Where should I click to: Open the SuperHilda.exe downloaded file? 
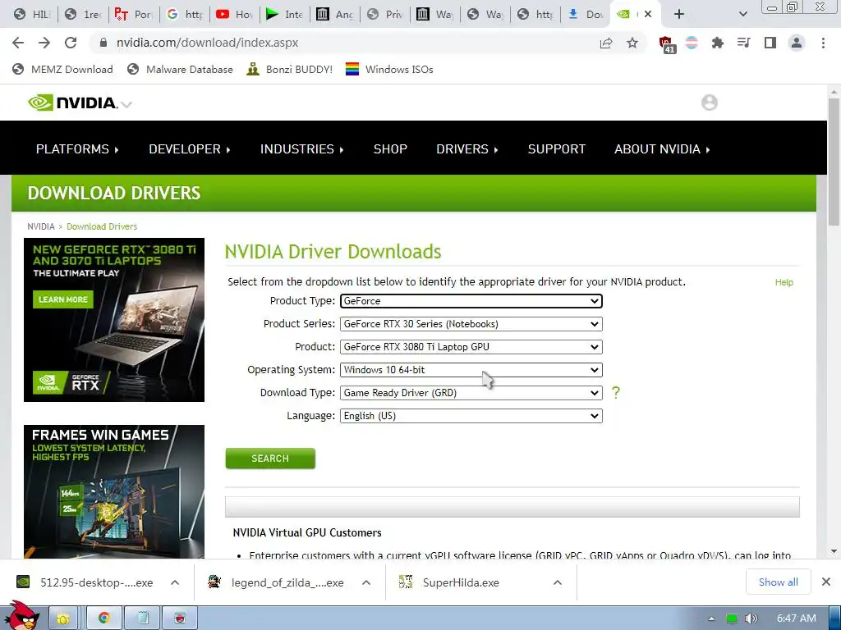click(x=461, y=582)
